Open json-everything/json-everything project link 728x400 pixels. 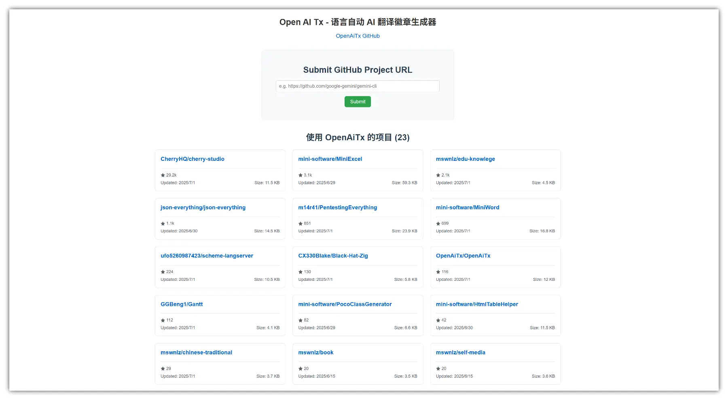click(x=203, y=208)
